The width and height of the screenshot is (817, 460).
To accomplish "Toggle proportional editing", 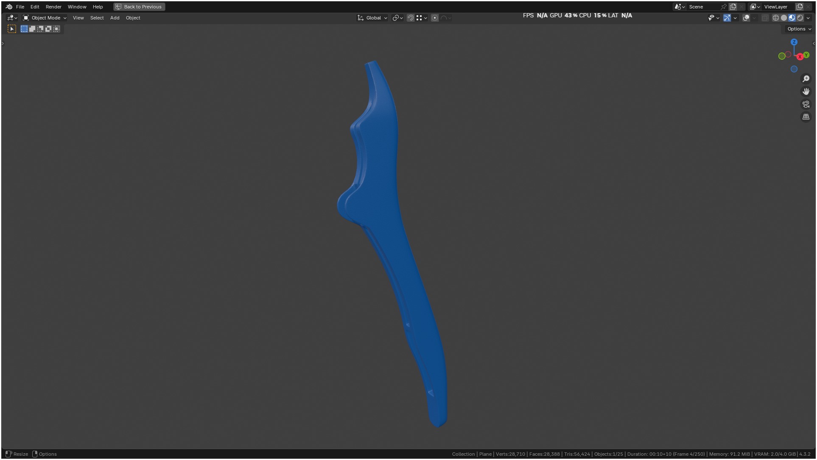I will 435,18.
